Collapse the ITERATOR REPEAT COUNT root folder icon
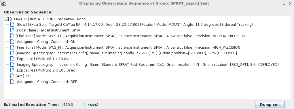Viewport: 294px width, 109px height. (x=6, y=19)
